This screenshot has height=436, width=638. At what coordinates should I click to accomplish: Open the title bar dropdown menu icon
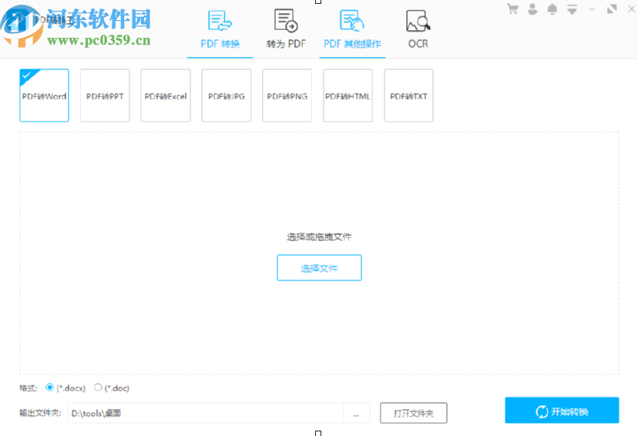point(572,9)
